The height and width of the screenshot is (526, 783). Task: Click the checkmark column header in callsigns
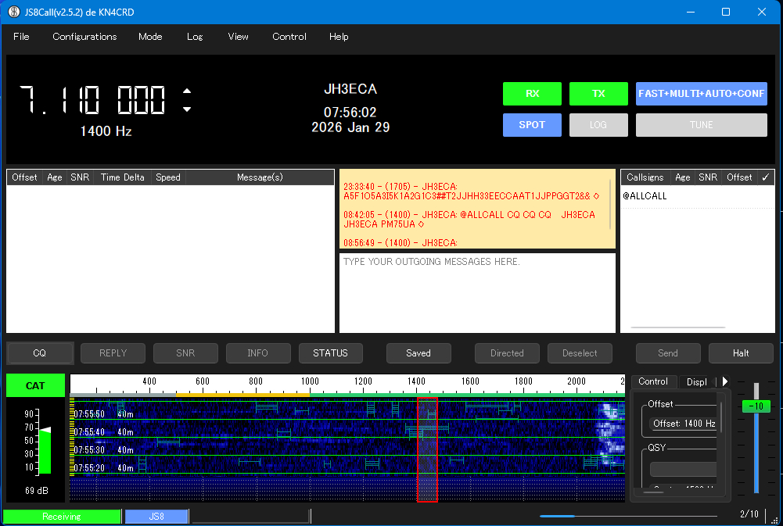coord(766,177)
